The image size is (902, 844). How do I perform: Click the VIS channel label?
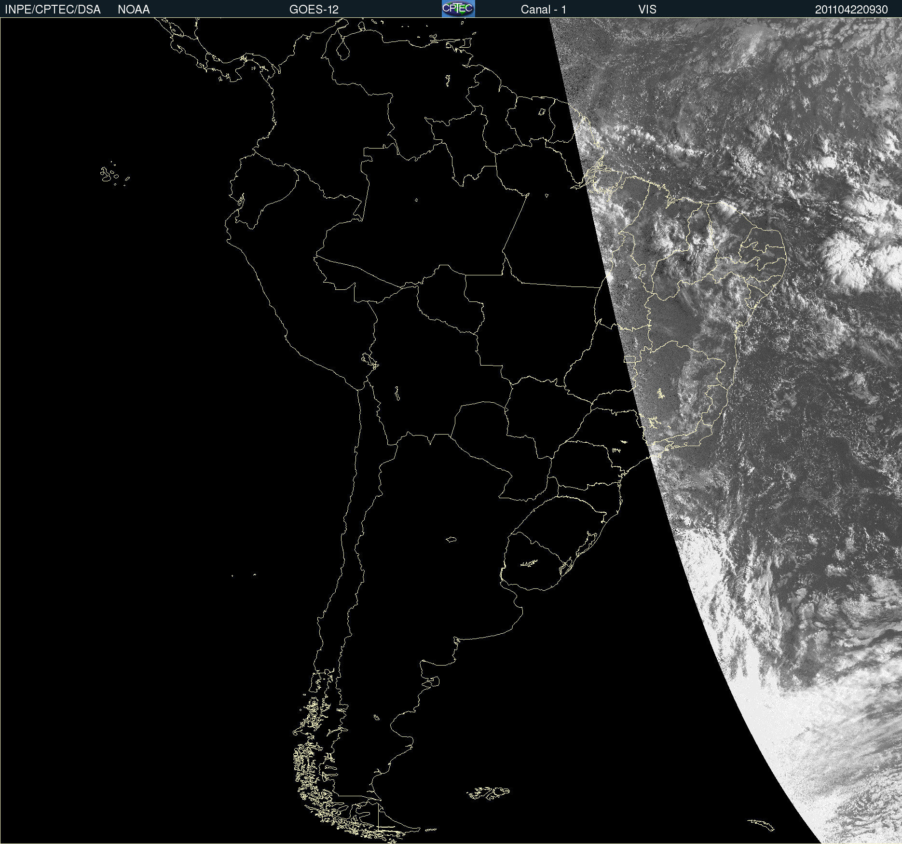point(647,10)
